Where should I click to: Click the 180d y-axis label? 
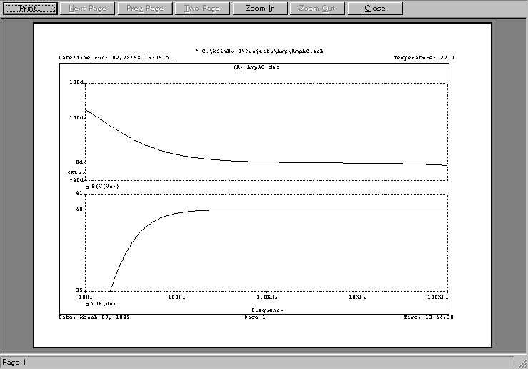76,83
